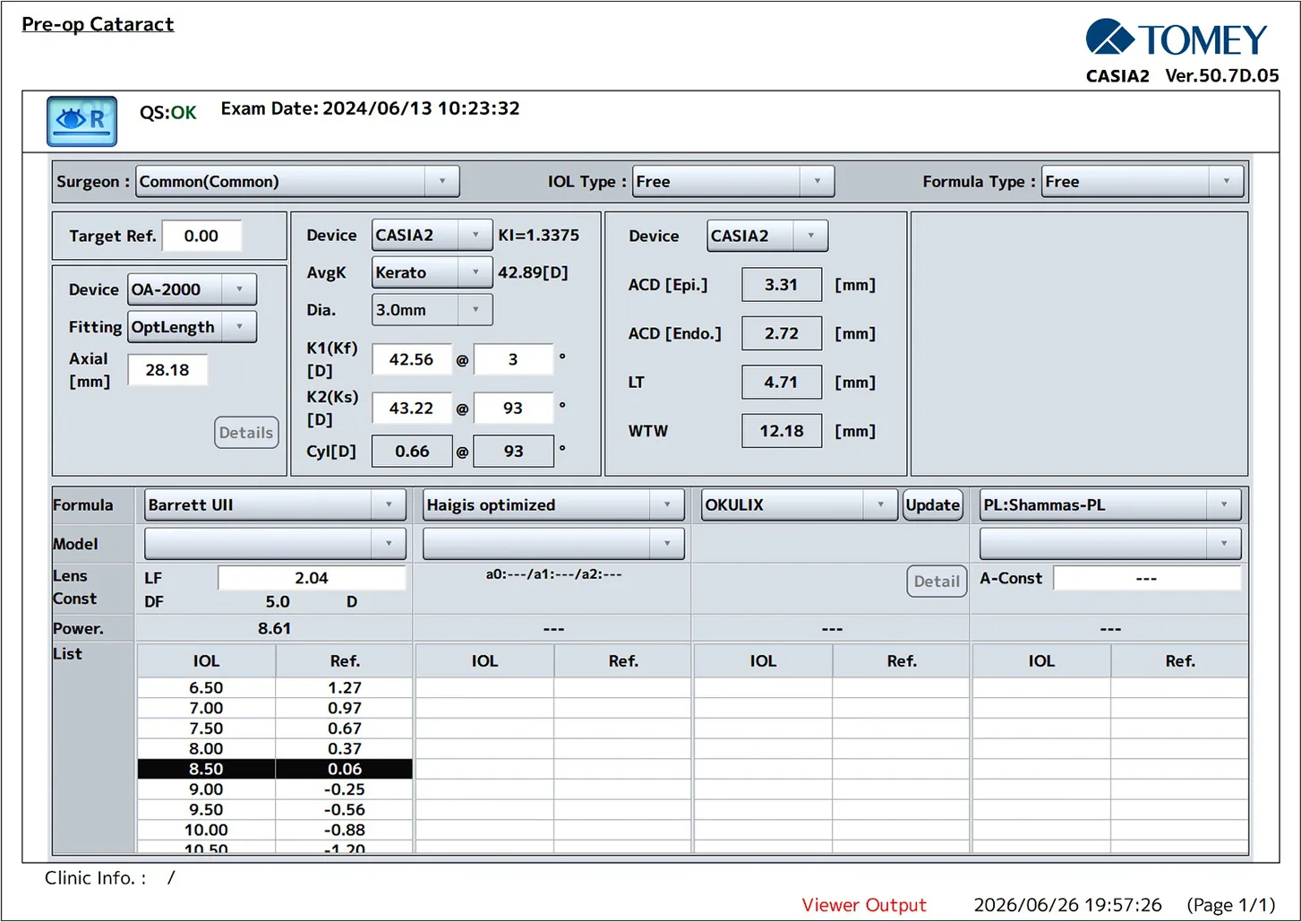Click the Power value 8.61
The image size is (1301, 922).
tap(274, 628)
